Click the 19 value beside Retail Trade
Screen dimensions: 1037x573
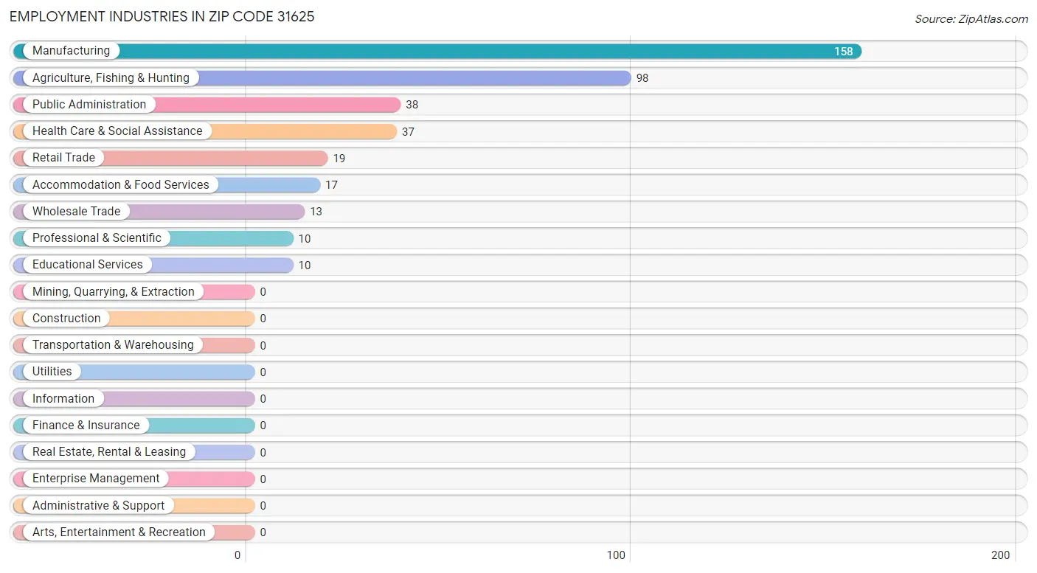(x=339, y=159)
